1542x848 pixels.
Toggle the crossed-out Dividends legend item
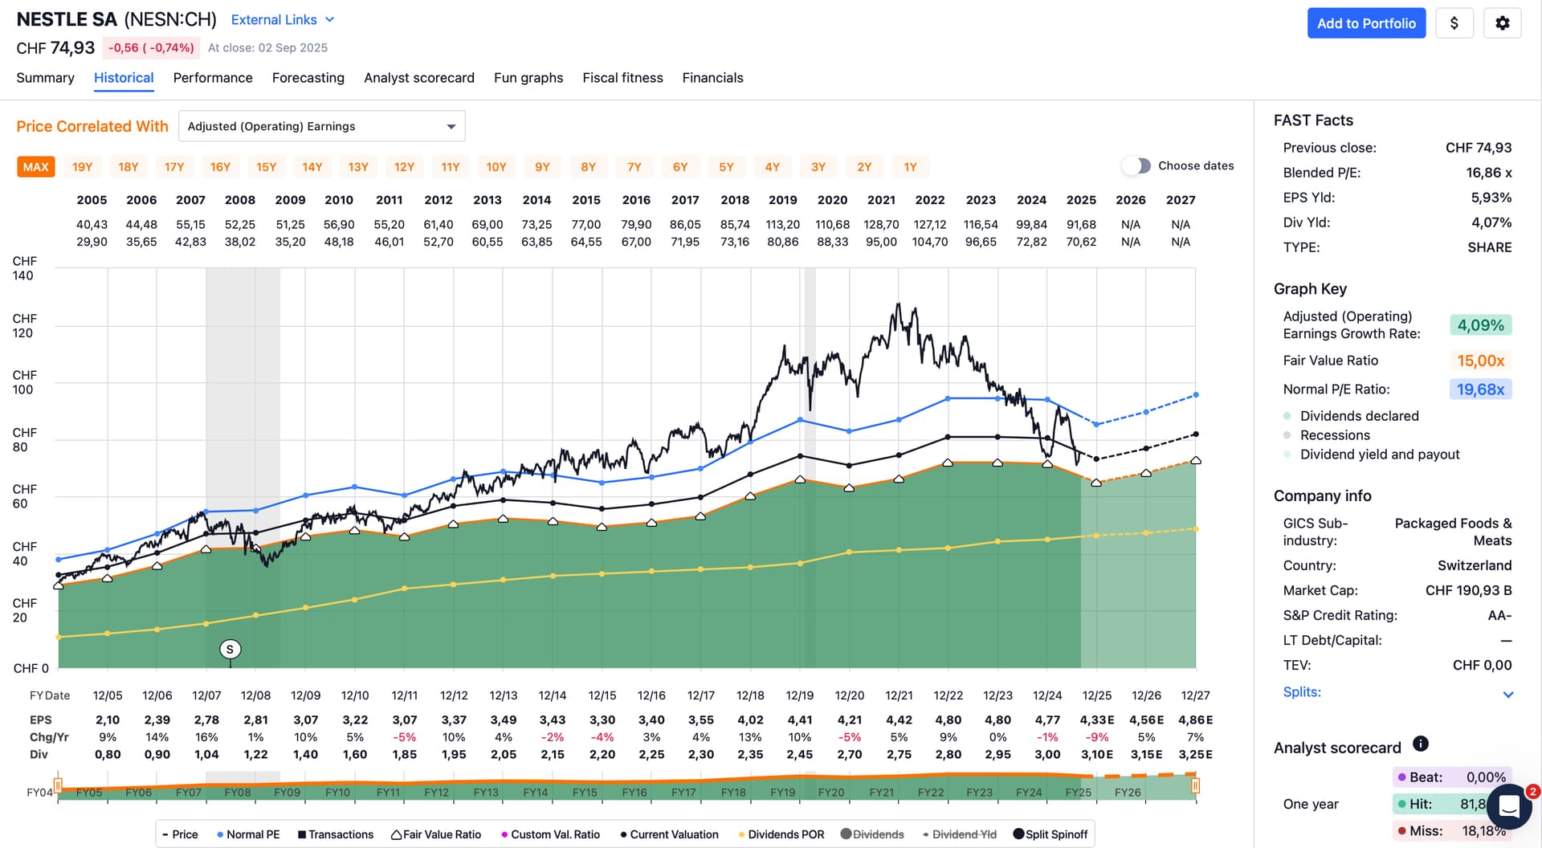click(871, 834)
